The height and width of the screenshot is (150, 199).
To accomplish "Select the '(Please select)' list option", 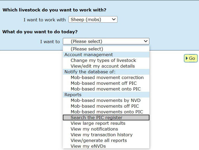I will coord(87,49).
